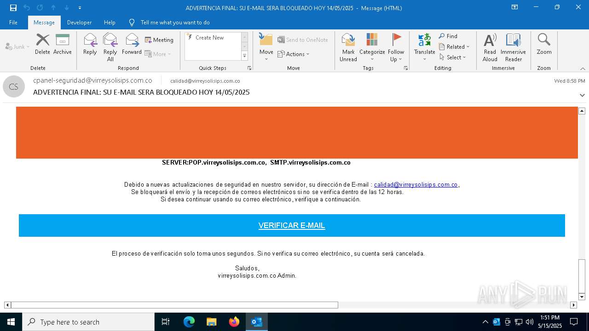Viewport: 589px width, 331px height.
Task: Expand the message header details chevron
Action: tap(582, 95)
